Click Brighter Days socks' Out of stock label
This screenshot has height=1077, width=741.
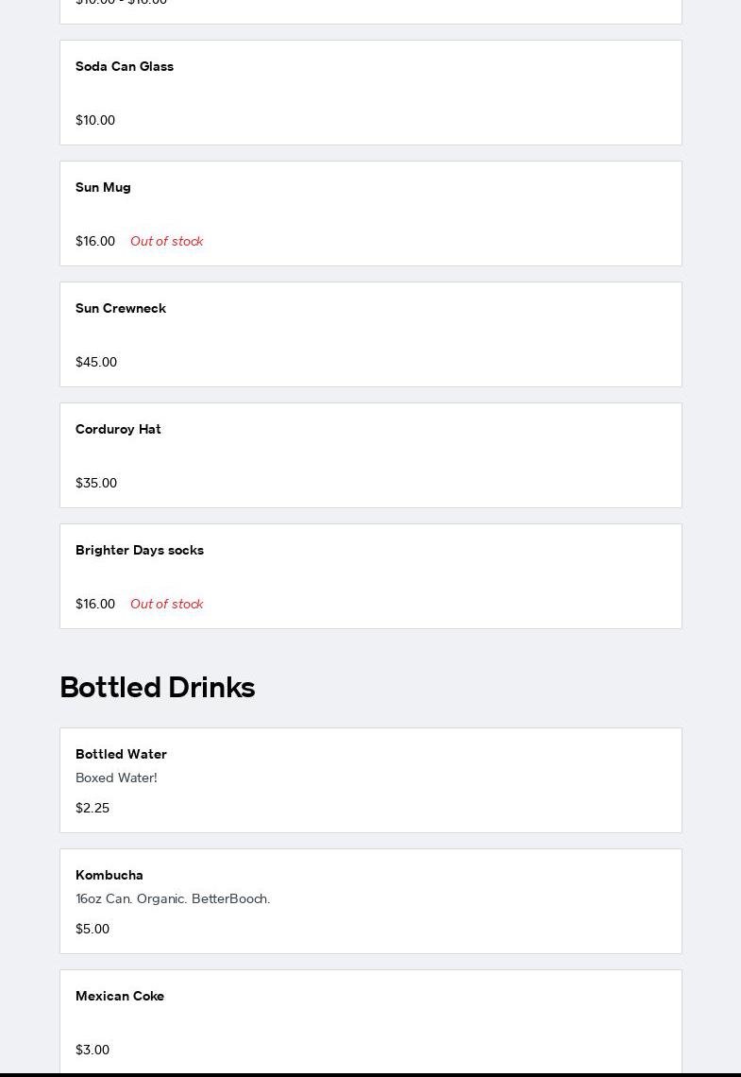[166, 604]
